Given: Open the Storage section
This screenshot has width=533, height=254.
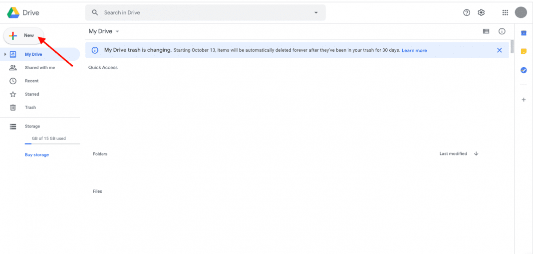Looking at the screenshot, I should (32, 126).
